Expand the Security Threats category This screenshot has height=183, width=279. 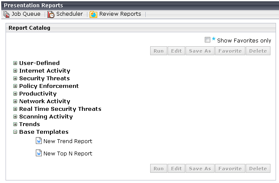(x=15, y=78)
